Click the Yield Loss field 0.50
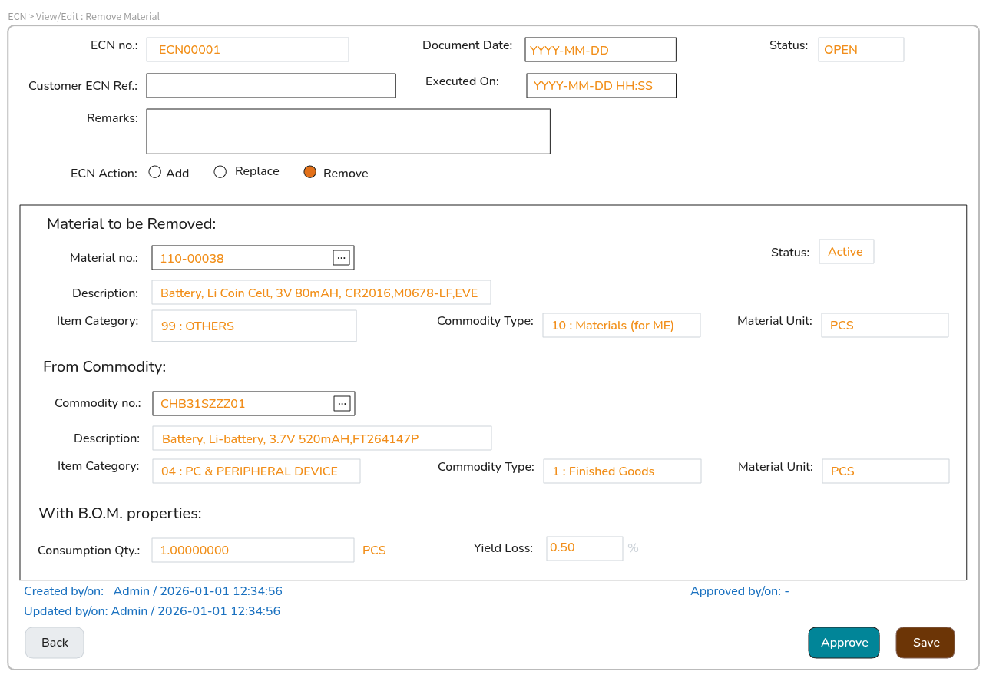The height and width of the screenshot is (688, 996). pos(584,548)
